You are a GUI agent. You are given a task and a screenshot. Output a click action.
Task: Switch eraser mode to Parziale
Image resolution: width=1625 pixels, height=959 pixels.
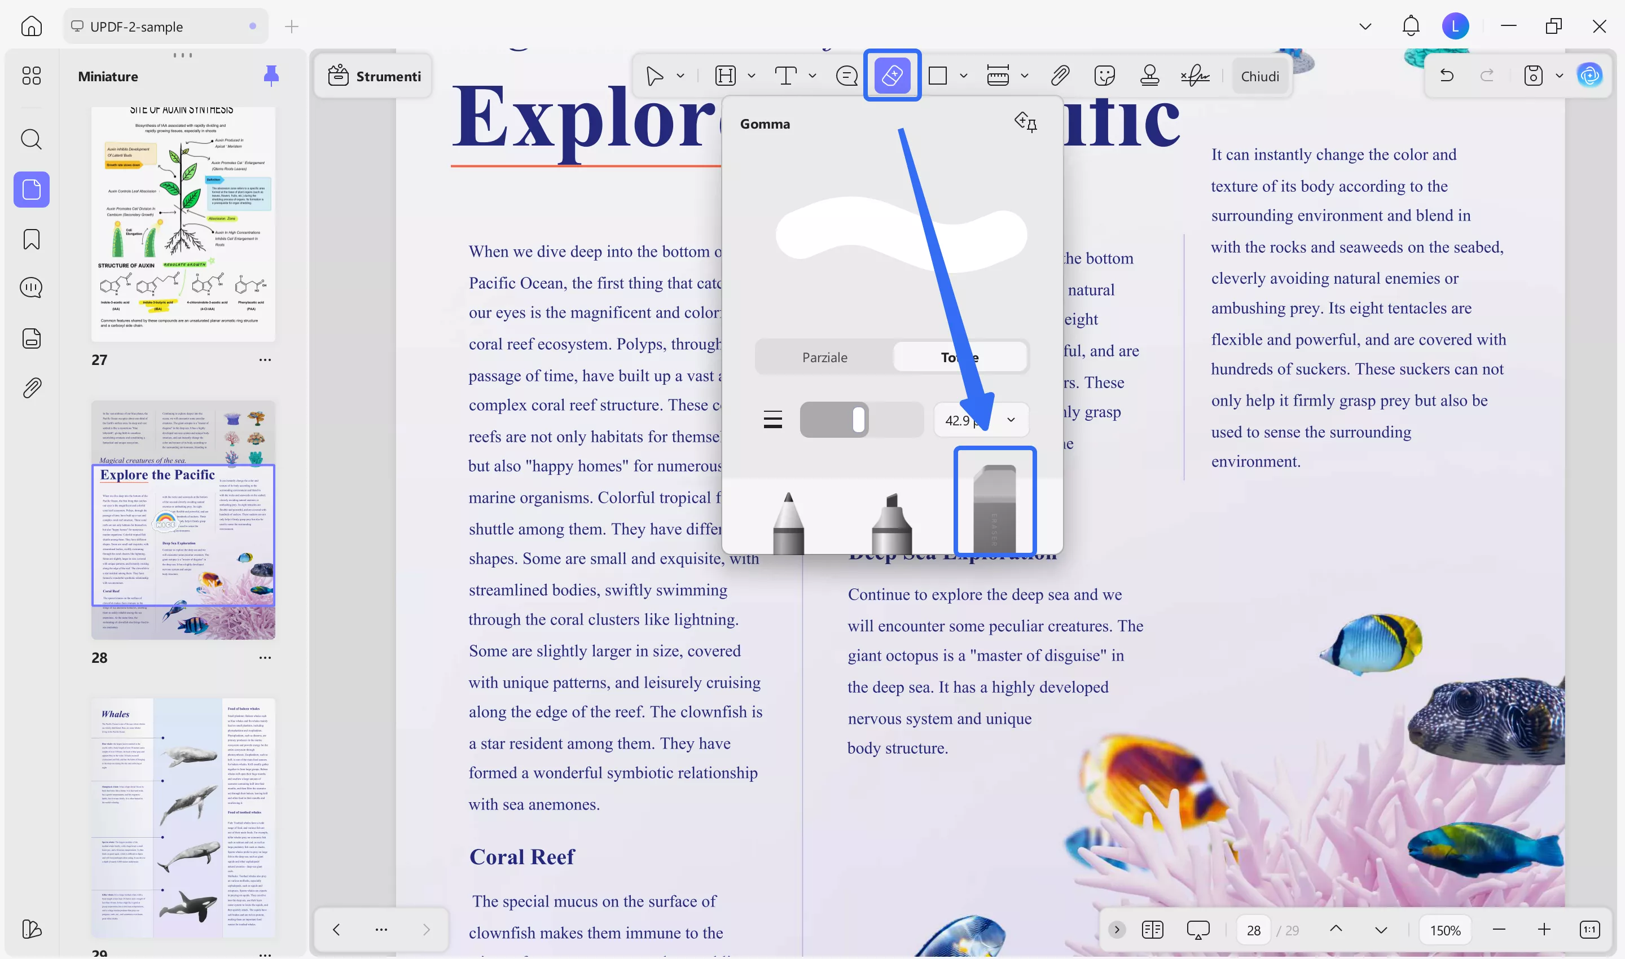(824, 357)
